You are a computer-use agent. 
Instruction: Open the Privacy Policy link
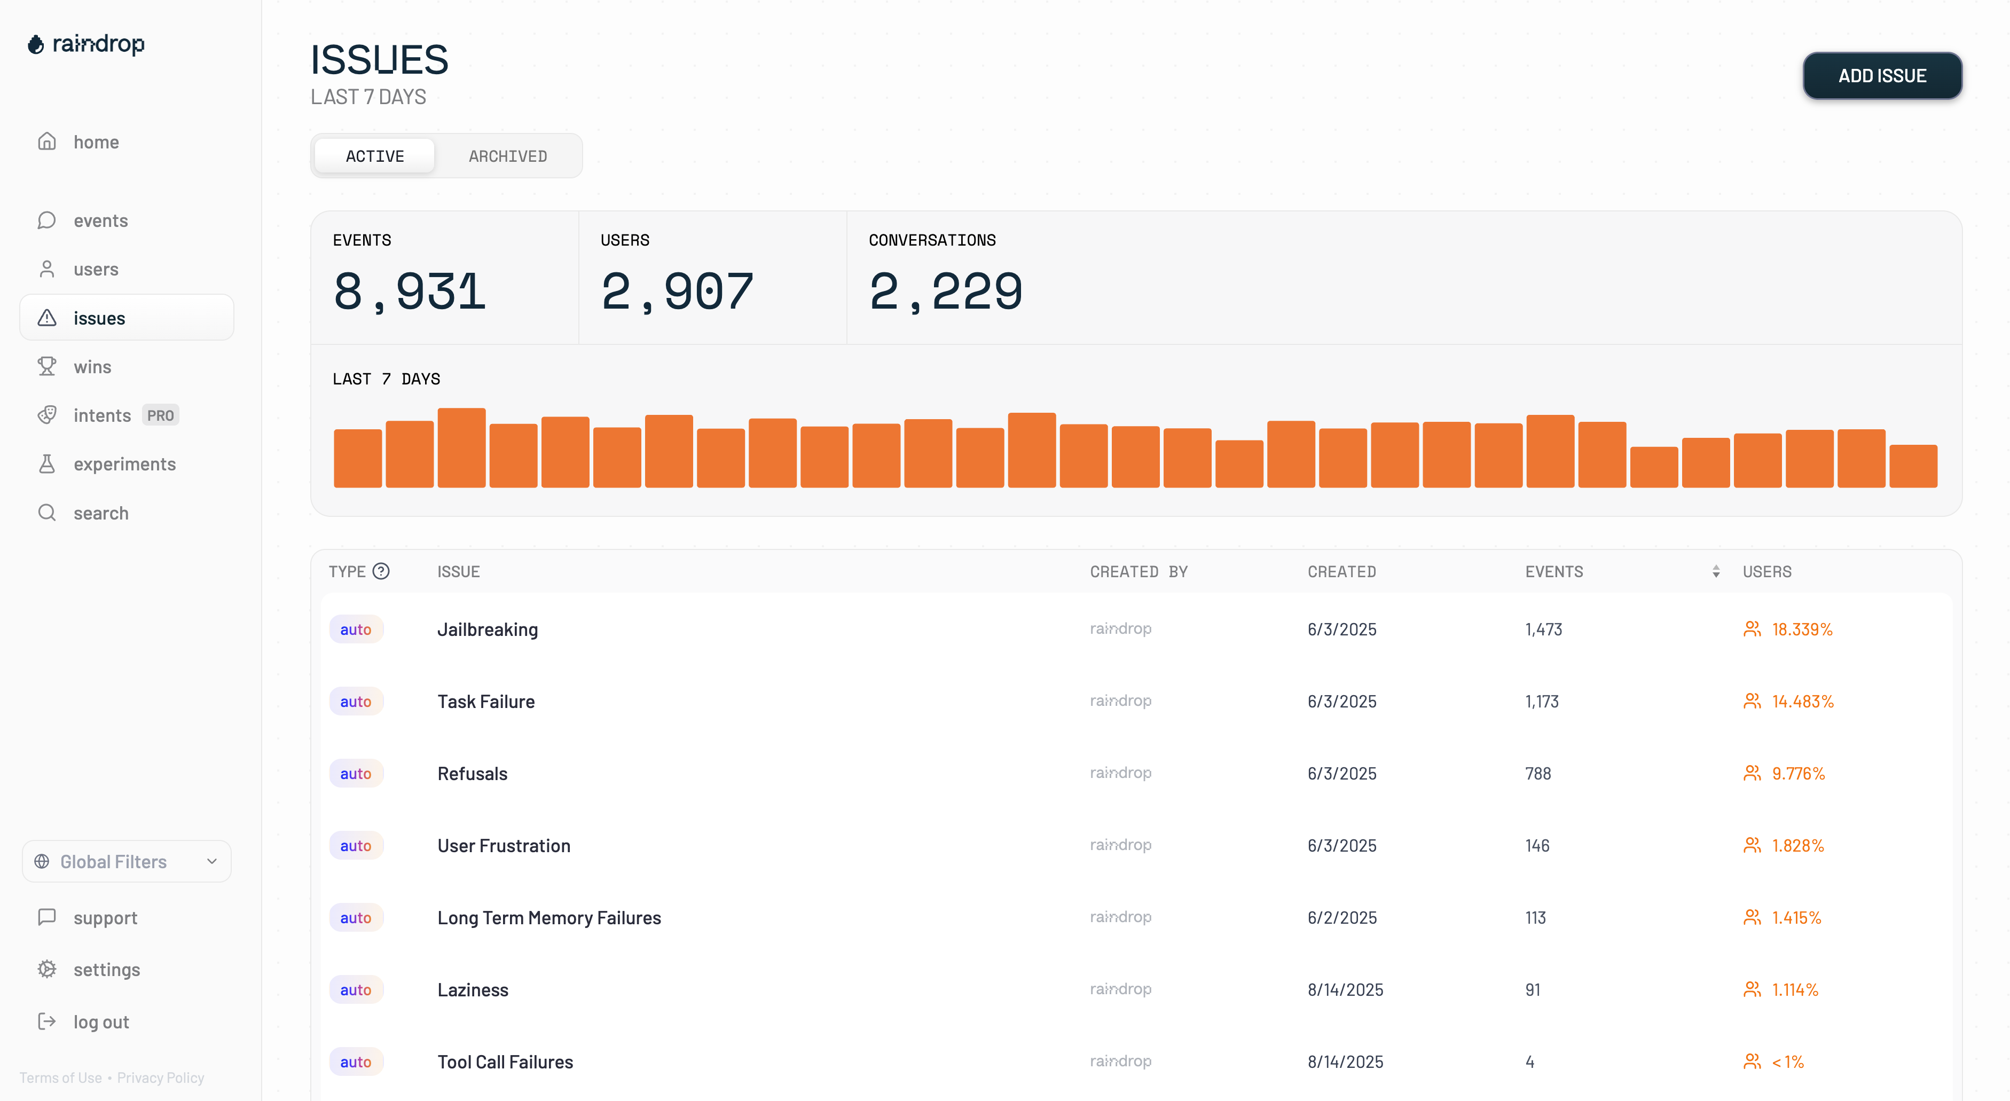click(160, 1078)
